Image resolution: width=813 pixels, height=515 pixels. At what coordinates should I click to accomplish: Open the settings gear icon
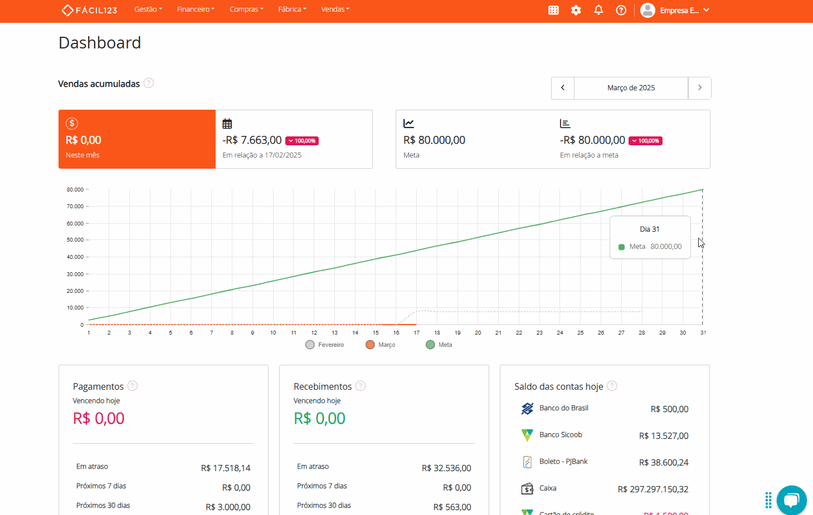(x=576, y=10)
